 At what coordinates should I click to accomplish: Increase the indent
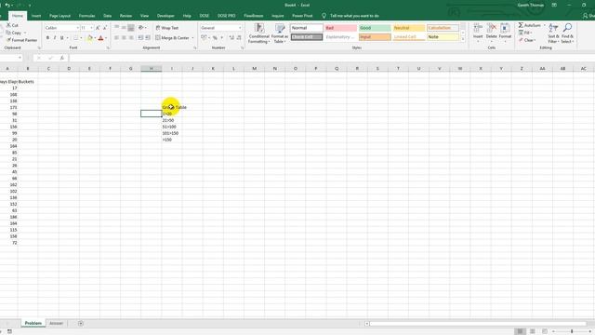coord(148,38)
